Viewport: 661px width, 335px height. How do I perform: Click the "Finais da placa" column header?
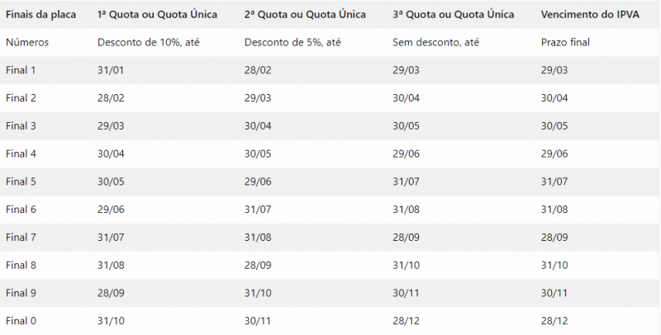click(x=40, y=15)
